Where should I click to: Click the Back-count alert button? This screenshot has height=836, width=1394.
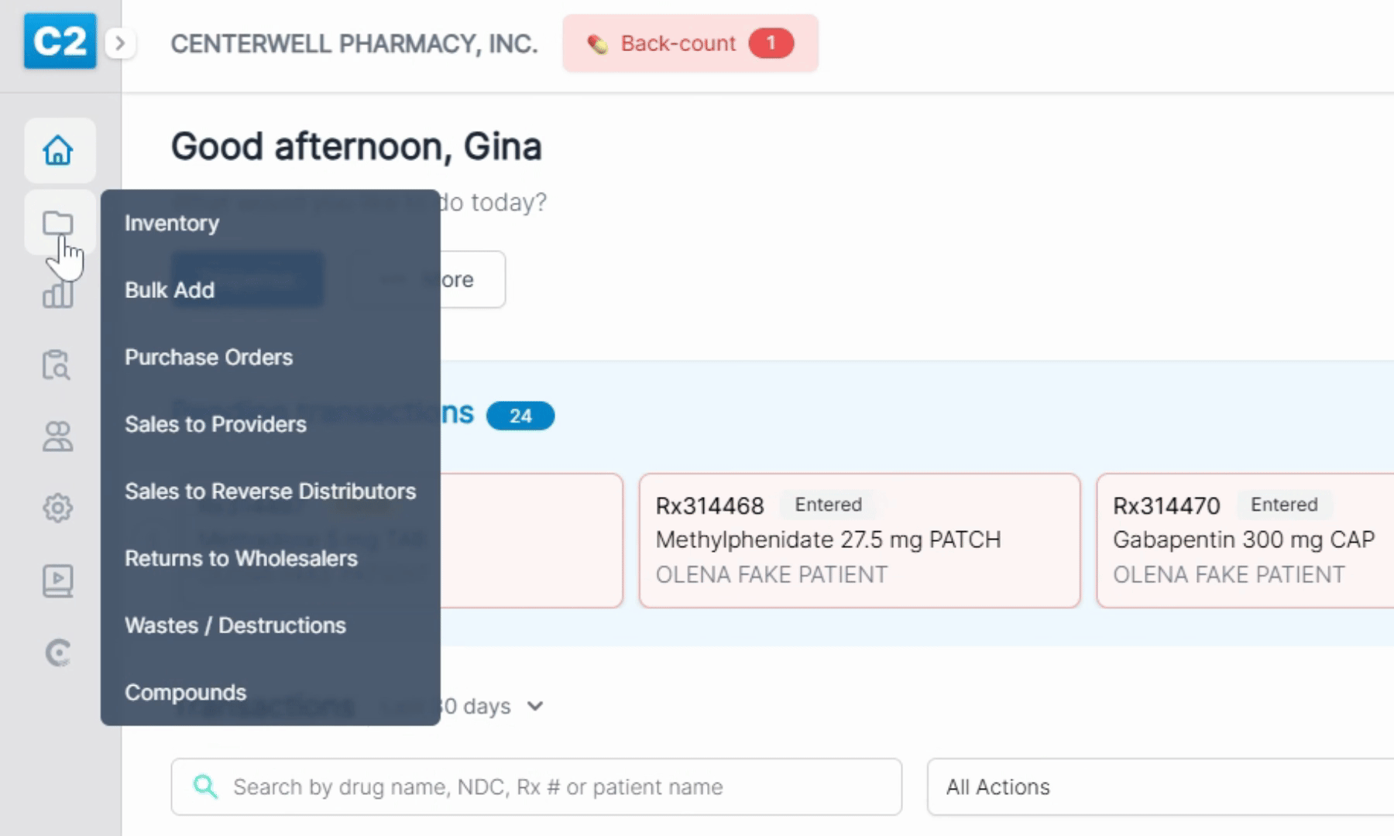pos(690,43)
